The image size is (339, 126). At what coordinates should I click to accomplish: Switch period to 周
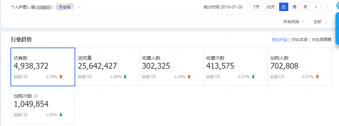(294, 7)
